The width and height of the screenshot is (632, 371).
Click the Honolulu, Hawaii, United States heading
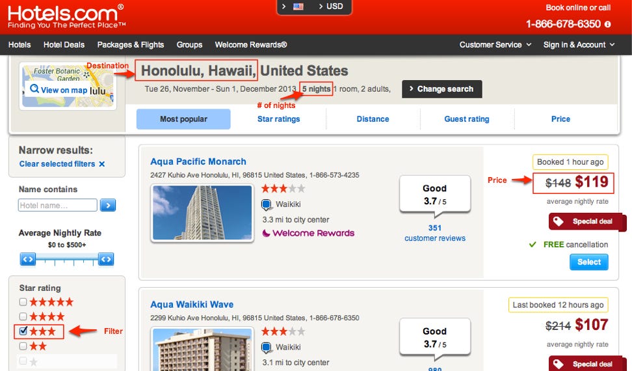coord(244,71)
